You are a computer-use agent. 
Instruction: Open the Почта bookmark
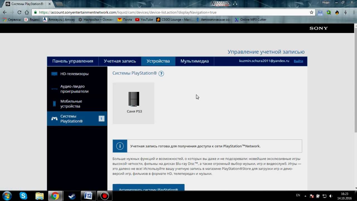click(x=125, y=20)
